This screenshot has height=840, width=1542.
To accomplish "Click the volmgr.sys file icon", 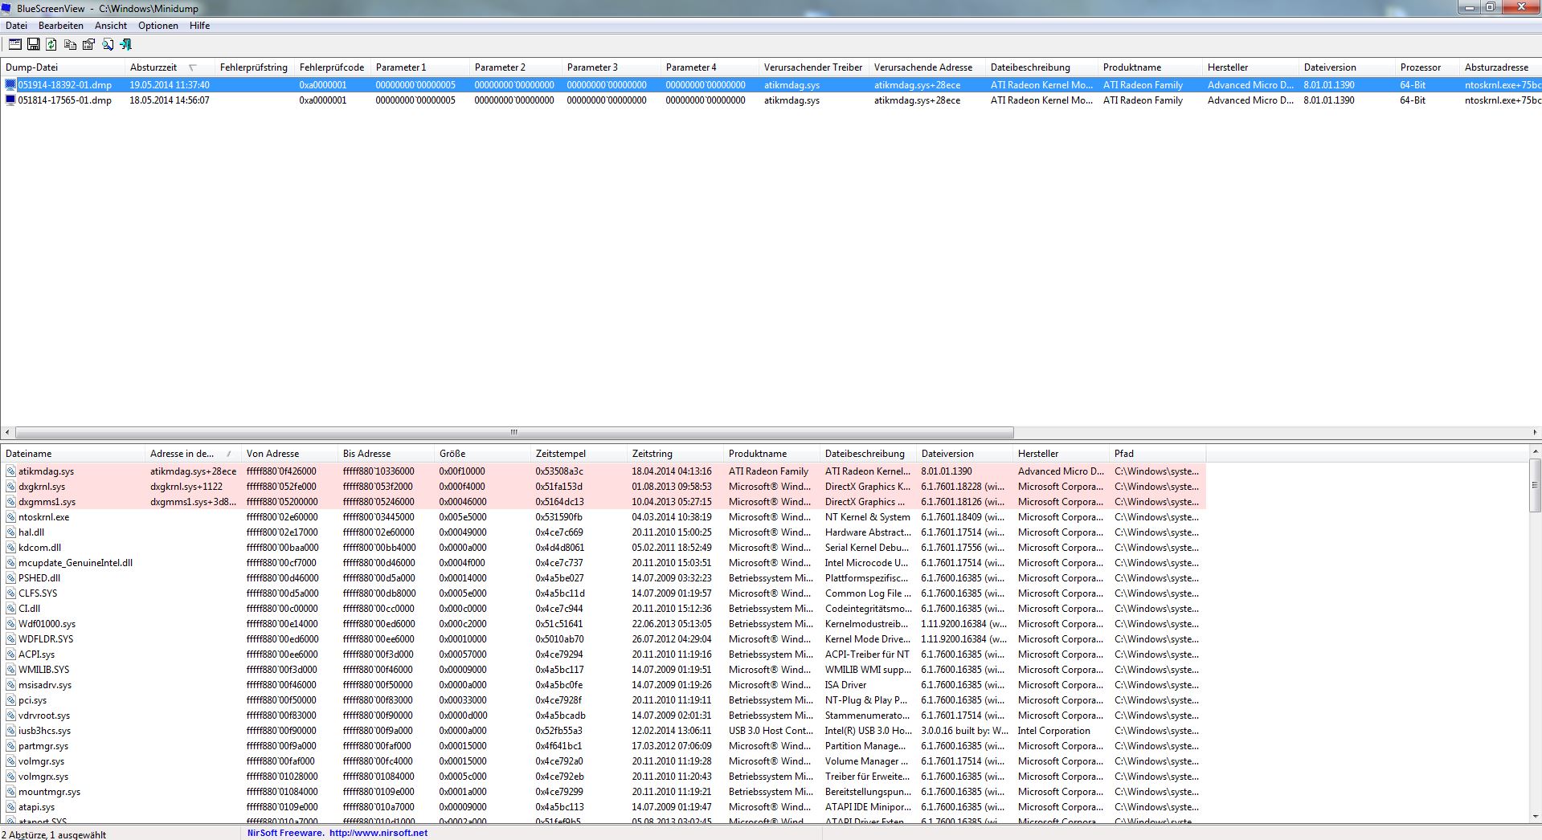I will (11, 761).
